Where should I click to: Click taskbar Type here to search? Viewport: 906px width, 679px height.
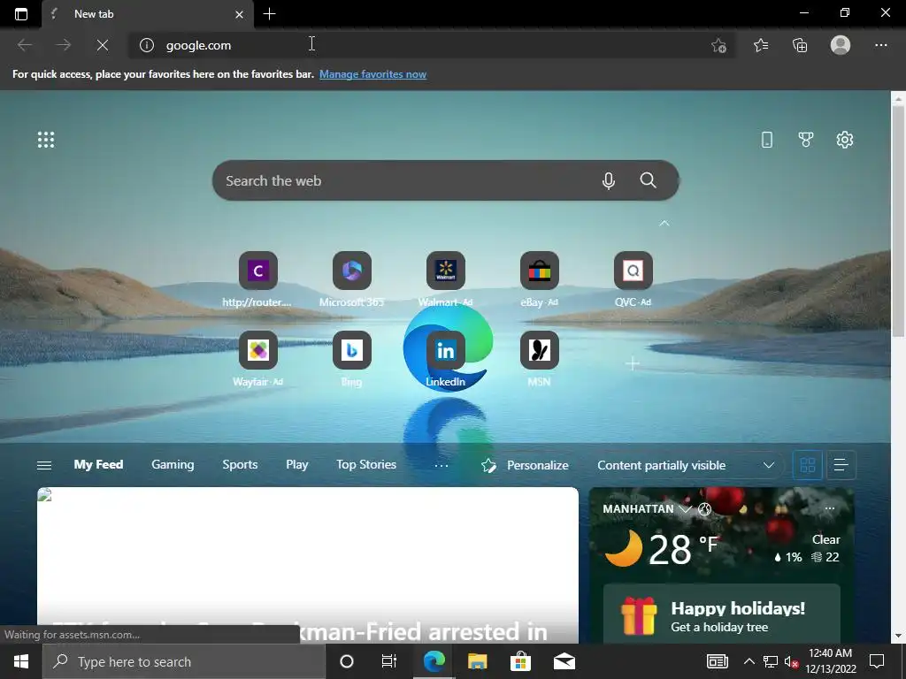click(184, 661)
